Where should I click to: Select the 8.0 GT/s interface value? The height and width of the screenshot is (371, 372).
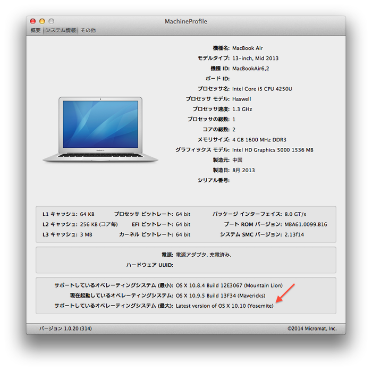tap(295, 214)
